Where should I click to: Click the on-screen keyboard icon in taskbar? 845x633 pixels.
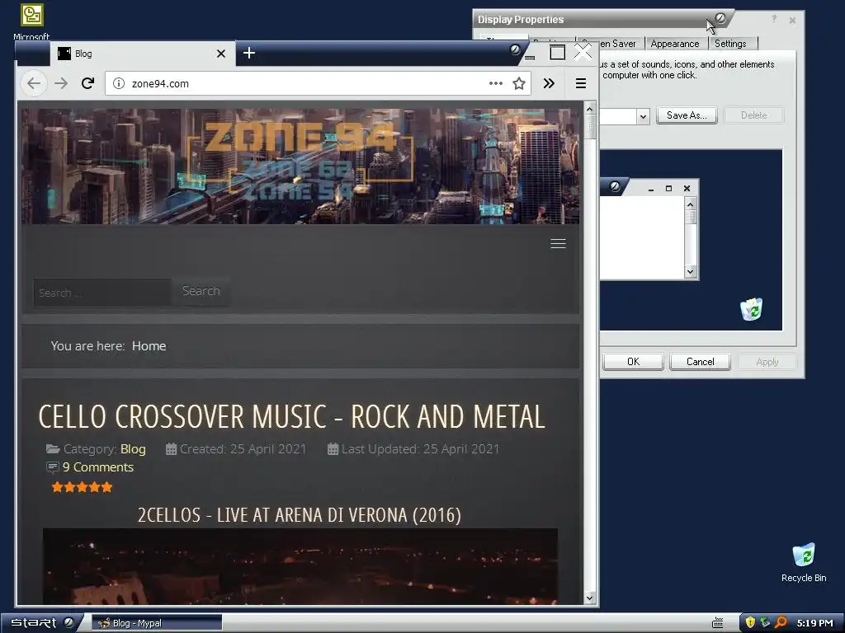coord(717,623)
